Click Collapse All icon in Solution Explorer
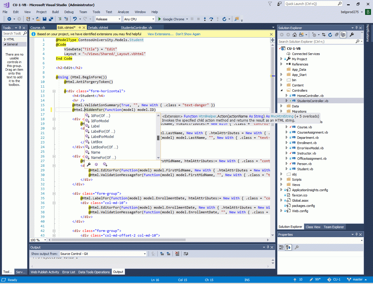 click(337, 35)
